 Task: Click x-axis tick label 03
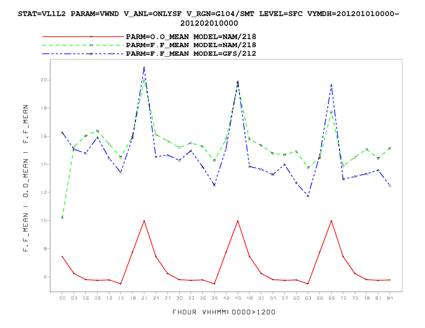pyautogui.click(x=74, y=298)
